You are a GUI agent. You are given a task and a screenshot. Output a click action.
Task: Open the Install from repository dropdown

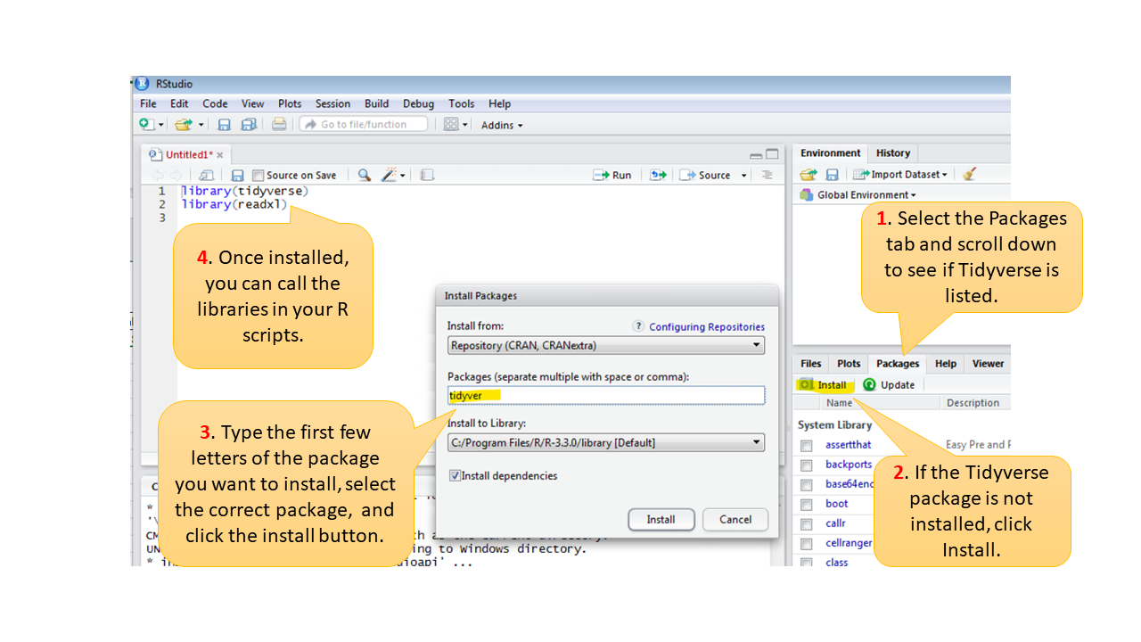(606, 345)
